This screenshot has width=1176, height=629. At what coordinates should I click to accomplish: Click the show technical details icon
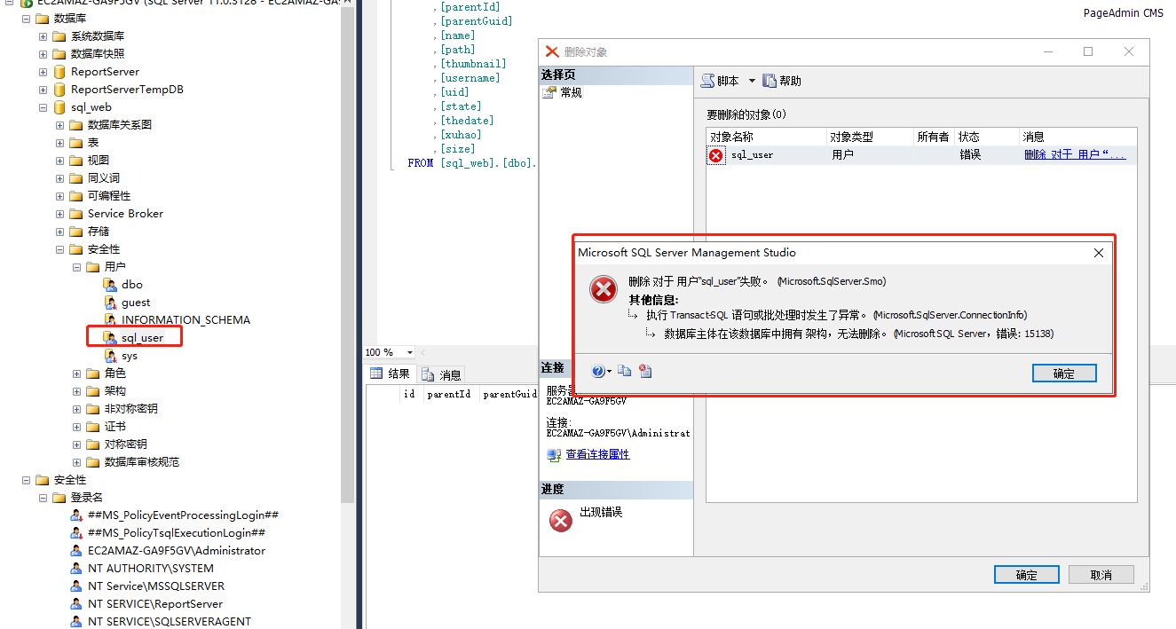coord(645,372)
